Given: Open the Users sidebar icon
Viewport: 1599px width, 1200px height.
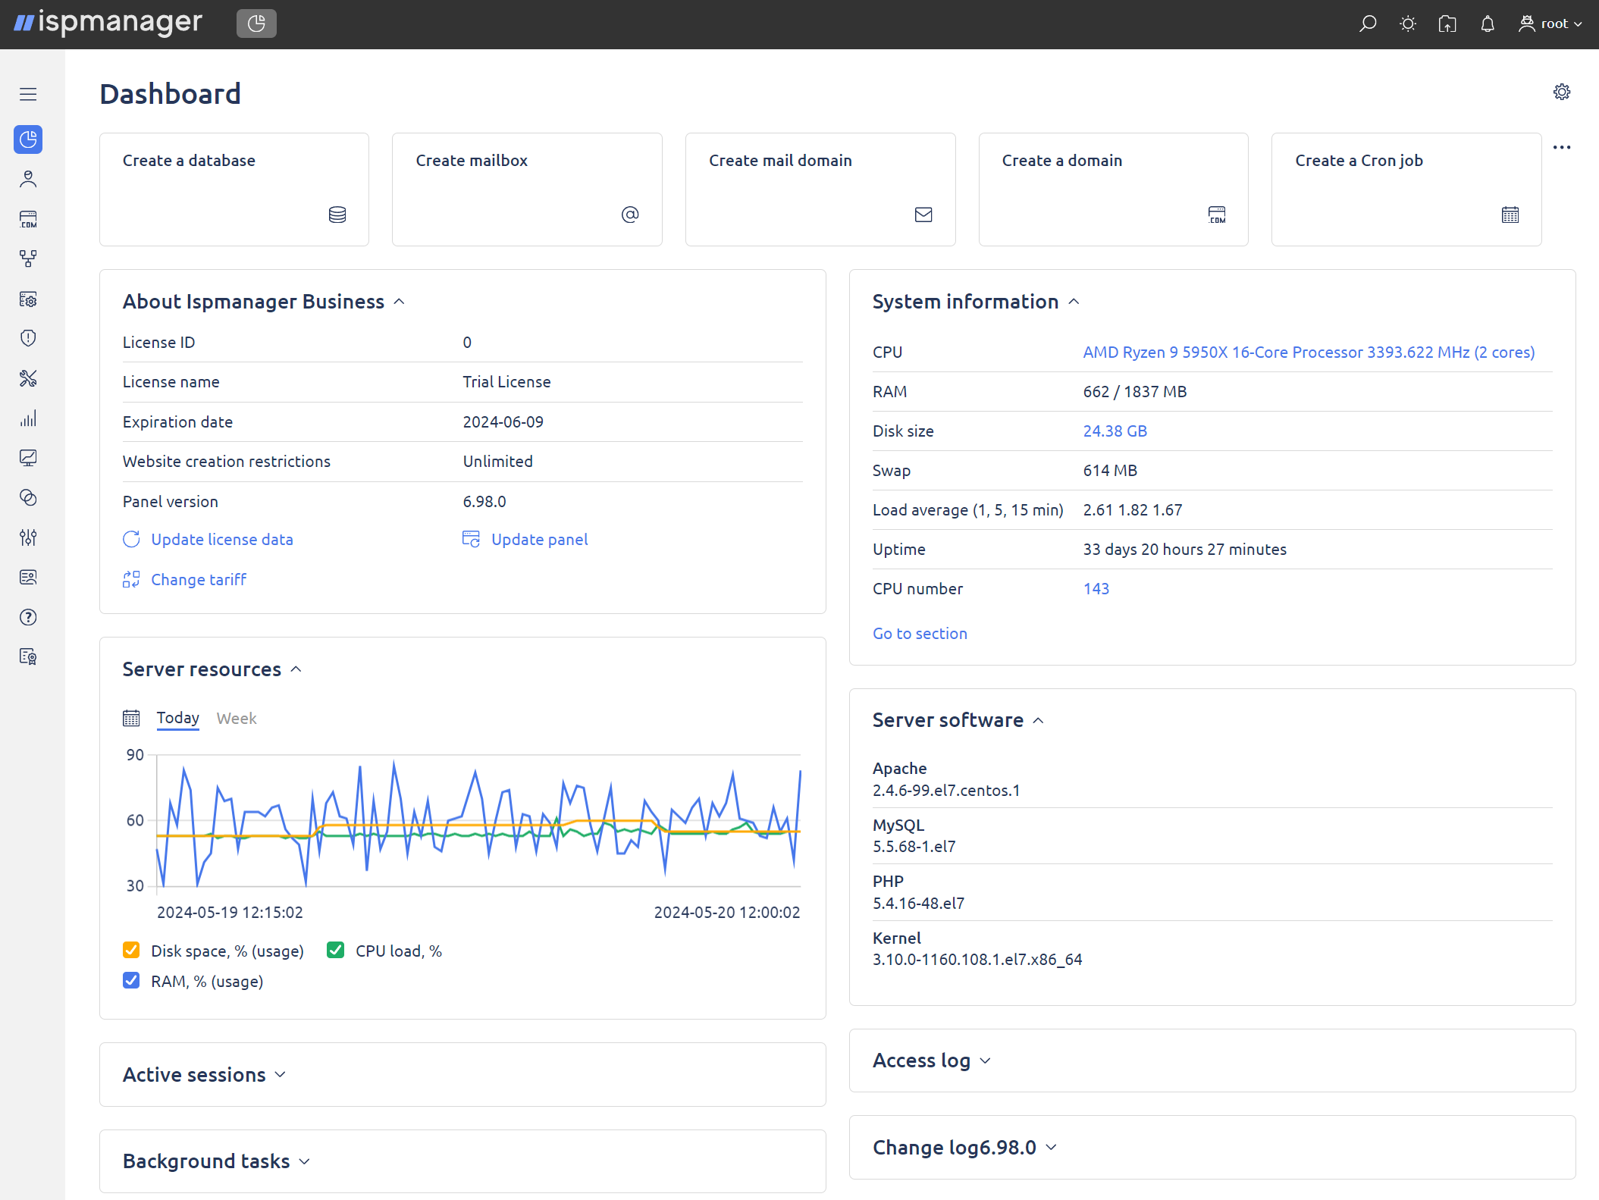Looking at the screenshot, I should (28, 179).
